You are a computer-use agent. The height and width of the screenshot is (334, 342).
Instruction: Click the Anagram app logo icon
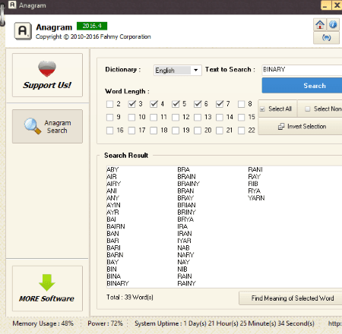(23, 31)
